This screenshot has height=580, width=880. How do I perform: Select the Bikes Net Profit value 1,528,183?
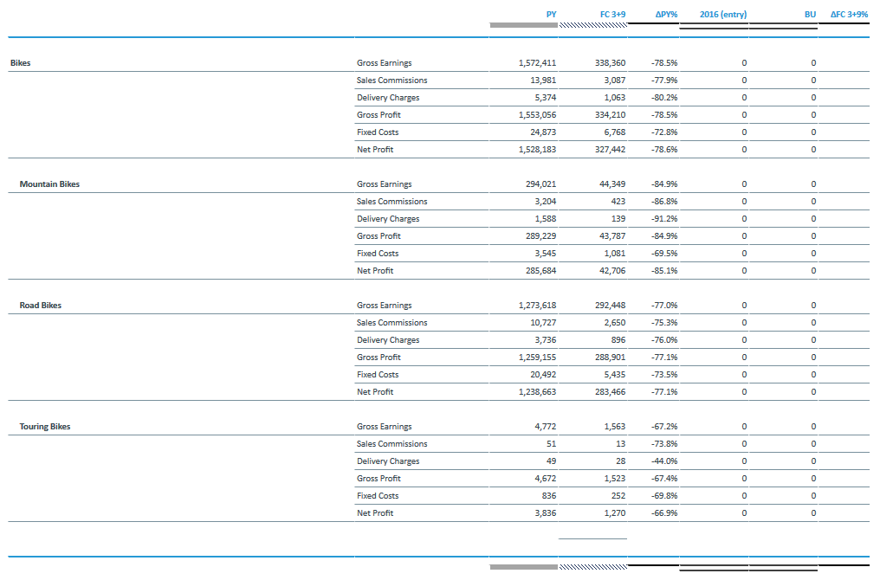(x=536, y=149)
